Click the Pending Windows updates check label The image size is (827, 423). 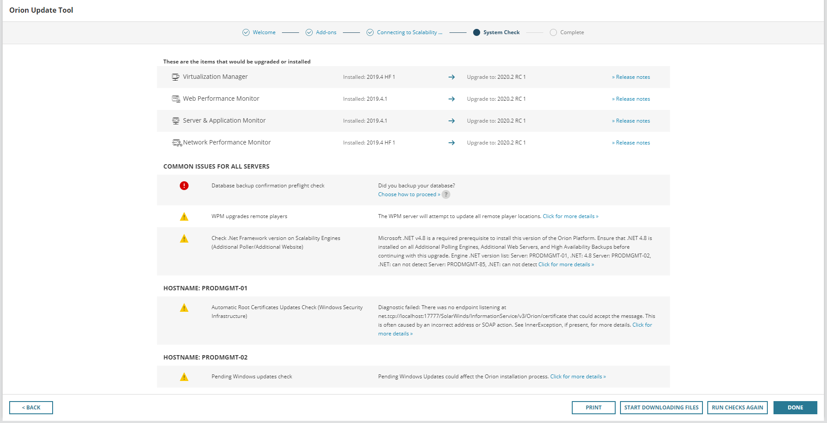tap(252, 377)
